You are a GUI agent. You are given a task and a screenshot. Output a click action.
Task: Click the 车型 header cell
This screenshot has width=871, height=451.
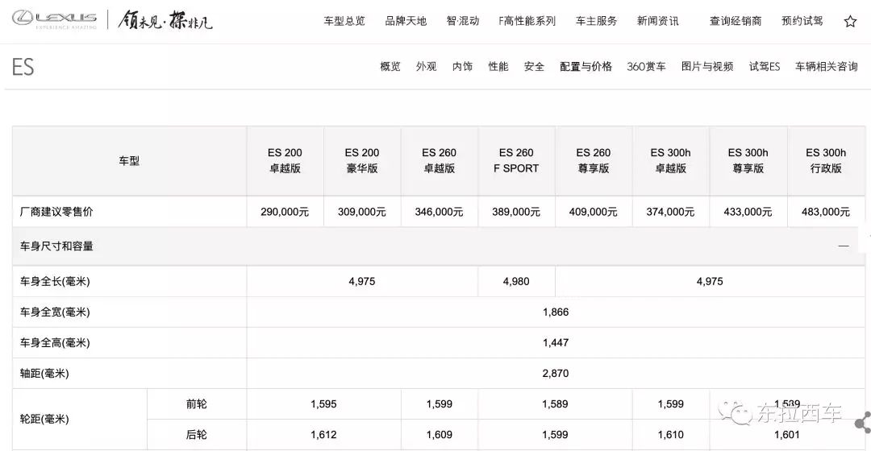pos(129,161)
